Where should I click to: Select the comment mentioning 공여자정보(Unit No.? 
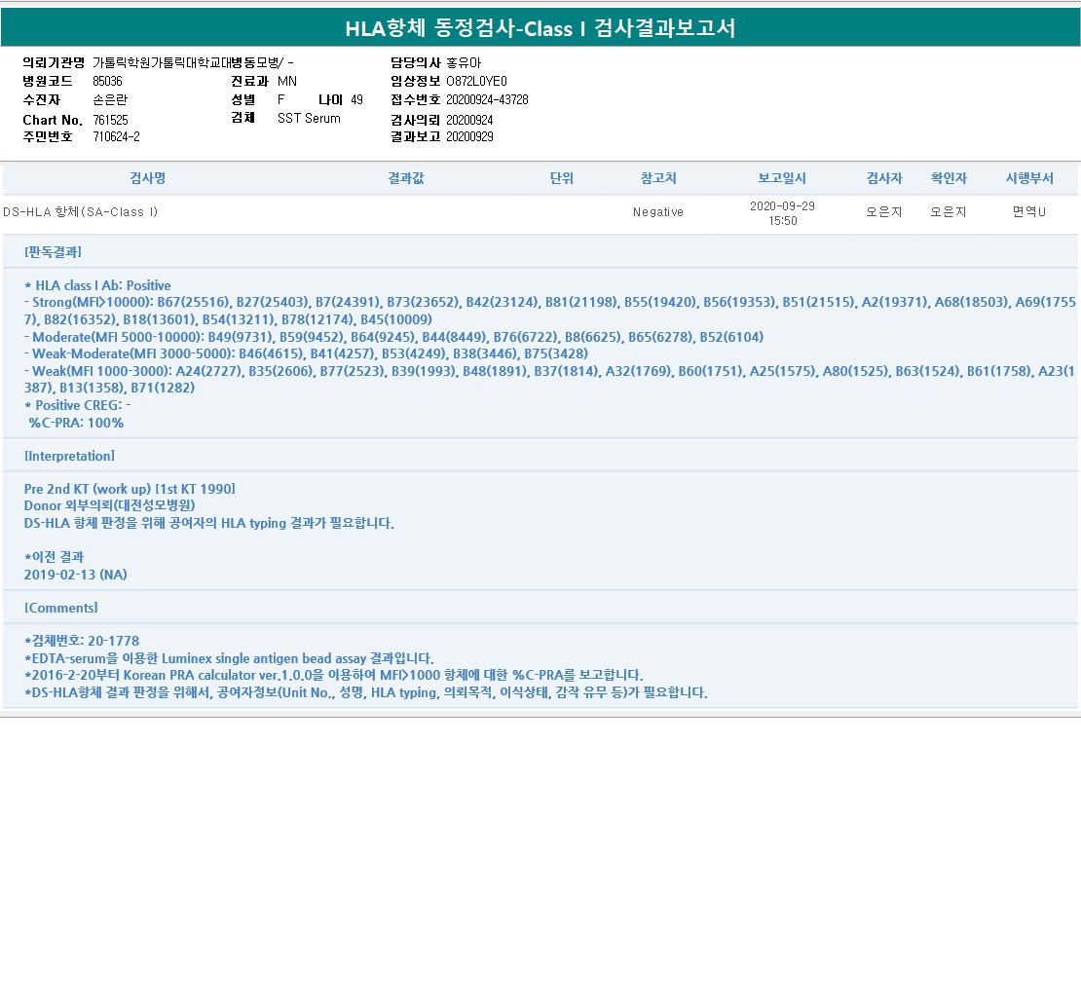[366, 692]
